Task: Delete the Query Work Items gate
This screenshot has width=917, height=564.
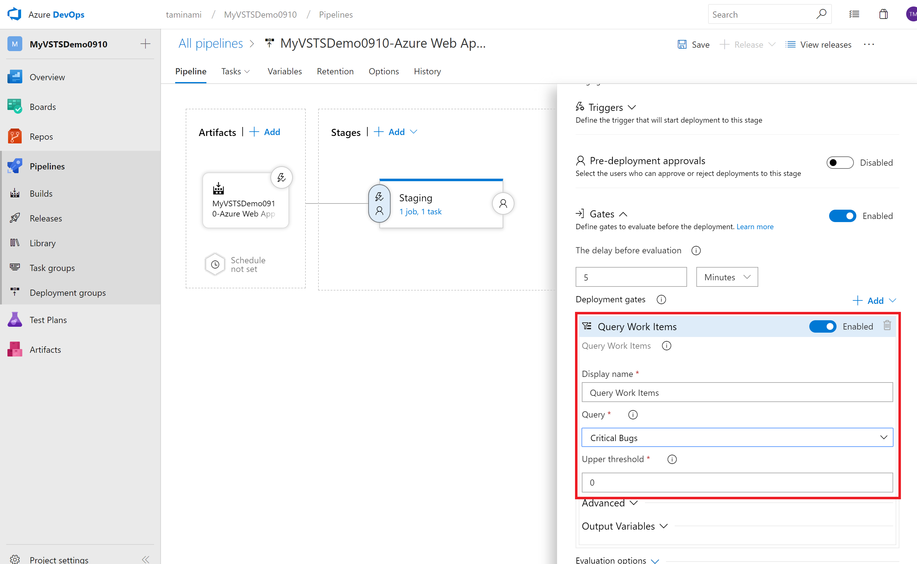Action: 887,326
